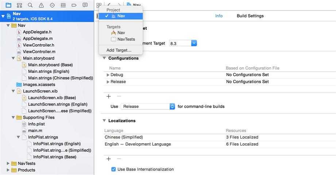The image size is (336, 175).
Task: Select the Products folder
Action: coord(23,170)
